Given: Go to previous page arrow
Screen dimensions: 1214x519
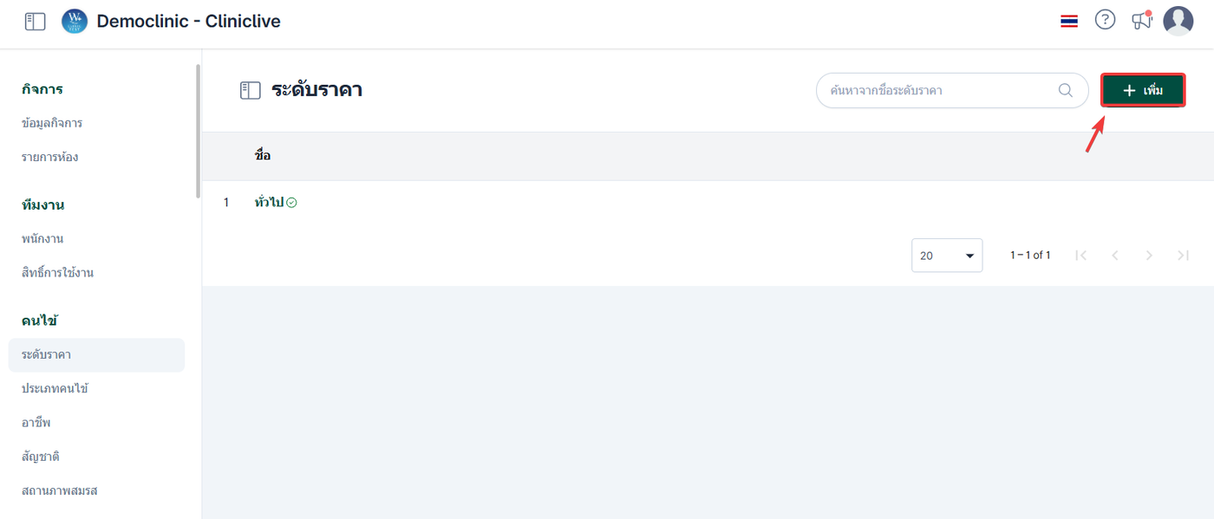Looking at the screenshot, I should point(1115,256).
